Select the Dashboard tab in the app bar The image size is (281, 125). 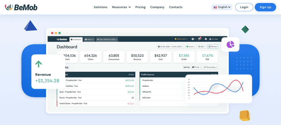[x=76, y=39]
